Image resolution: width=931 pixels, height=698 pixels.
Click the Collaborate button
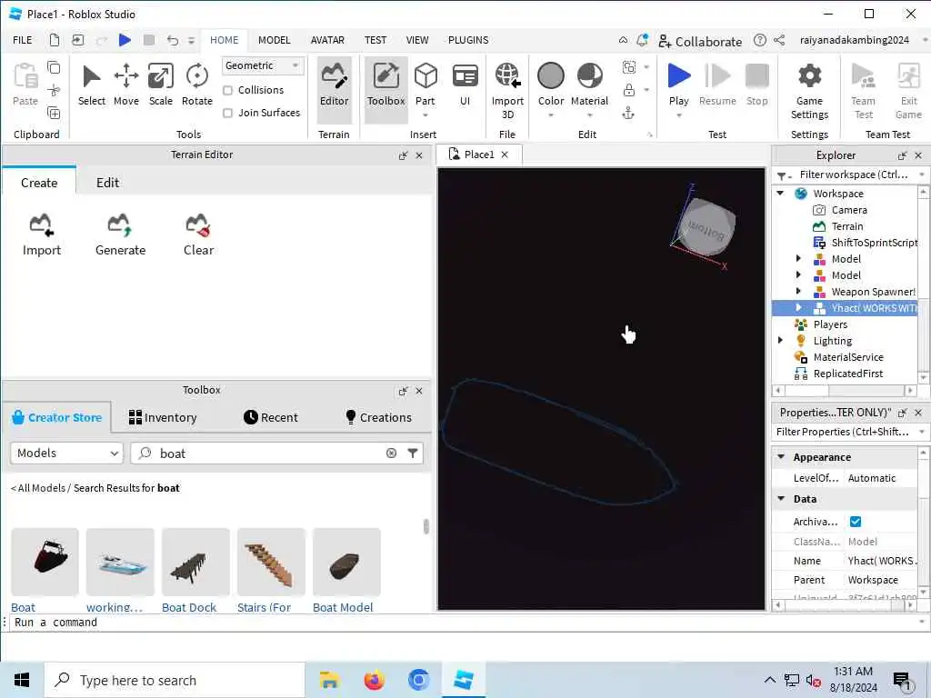coord(701,41)
